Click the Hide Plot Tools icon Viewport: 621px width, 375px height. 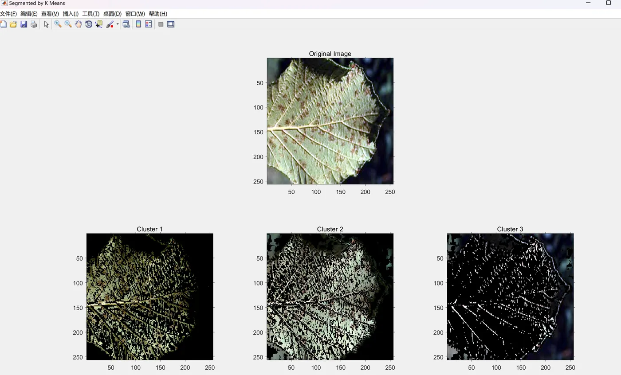coord(161,24)
